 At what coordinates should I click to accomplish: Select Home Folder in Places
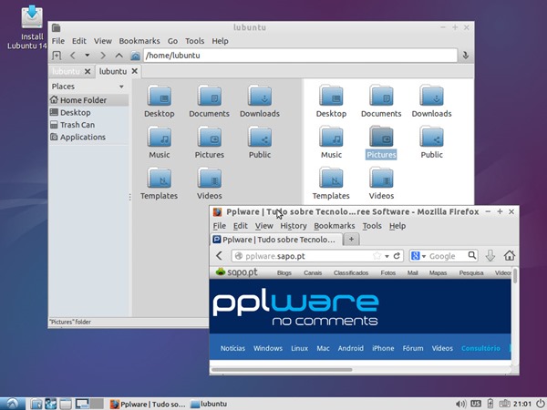[88, 100]
